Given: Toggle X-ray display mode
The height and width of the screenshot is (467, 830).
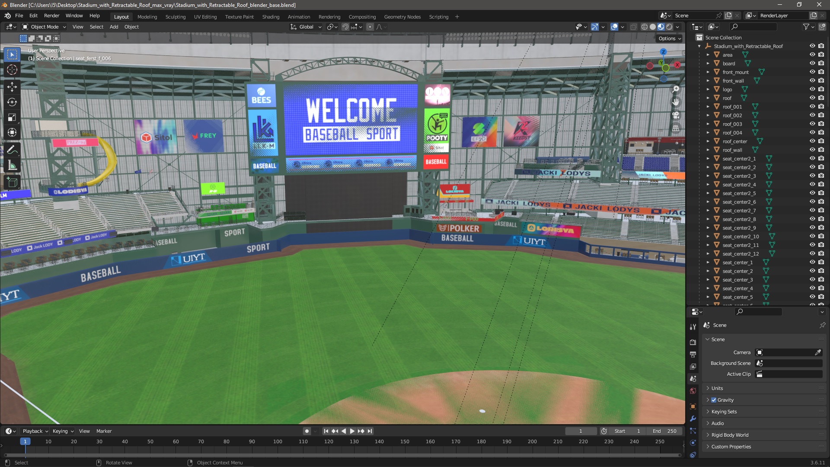Looking at the screenshot, I should point(633,27).
